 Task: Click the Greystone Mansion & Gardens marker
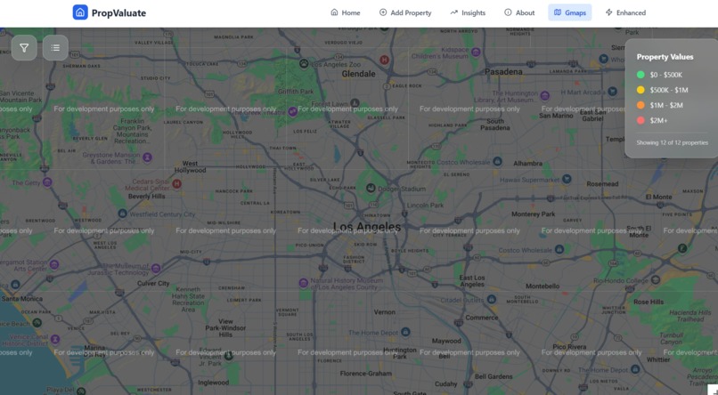click(147, 157)
